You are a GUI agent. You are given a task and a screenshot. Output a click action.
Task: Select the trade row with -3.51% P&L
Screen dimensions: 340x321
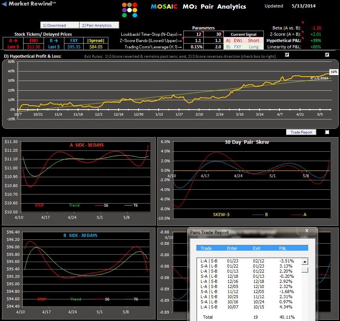(249, 261)
